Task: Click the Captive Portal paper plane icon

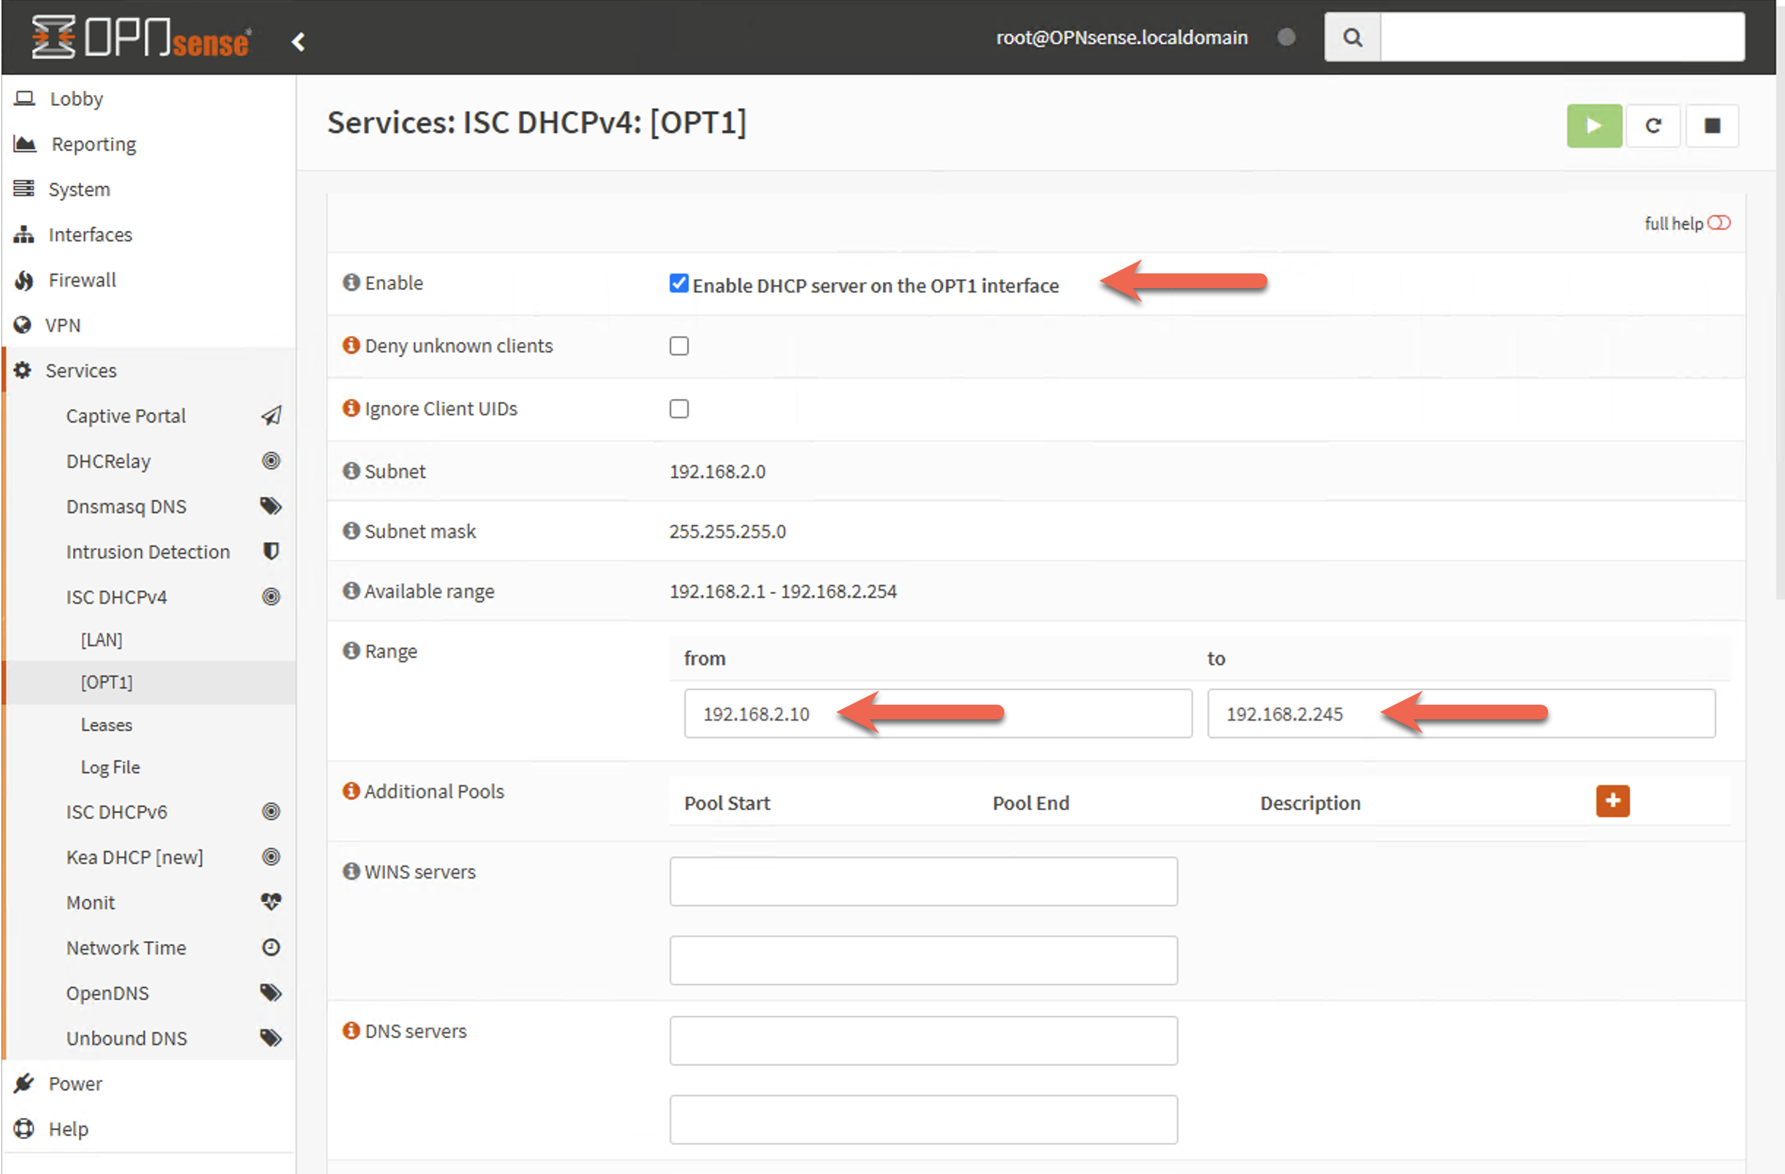Action: (x=271, y=414)
